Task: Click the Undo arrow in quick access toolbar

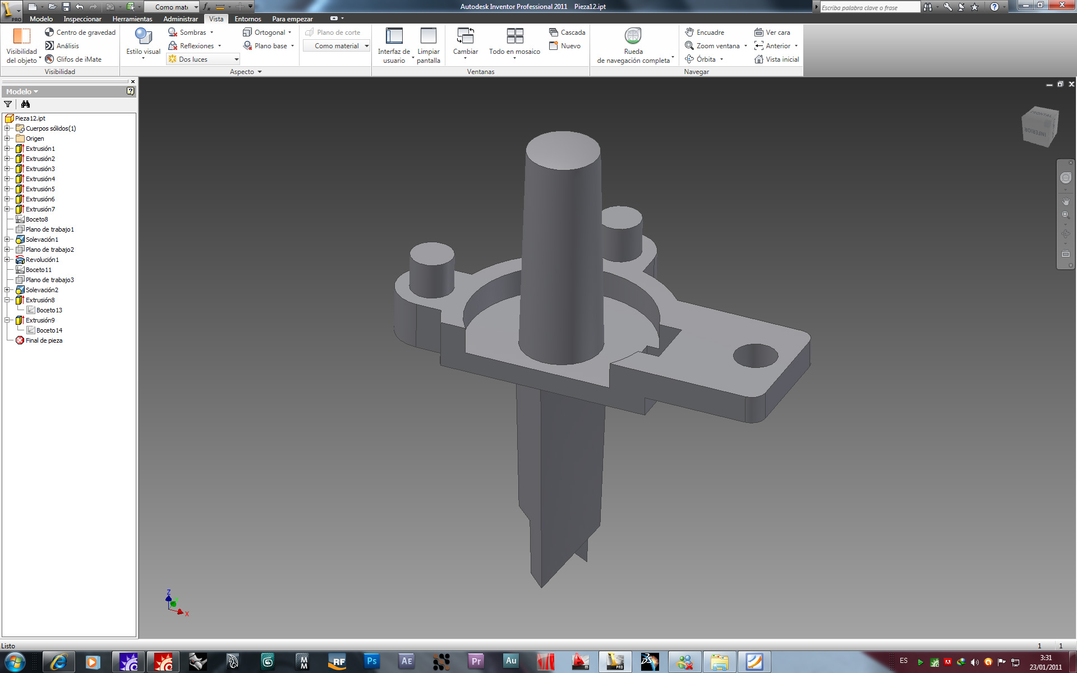Action: [80, 7]
